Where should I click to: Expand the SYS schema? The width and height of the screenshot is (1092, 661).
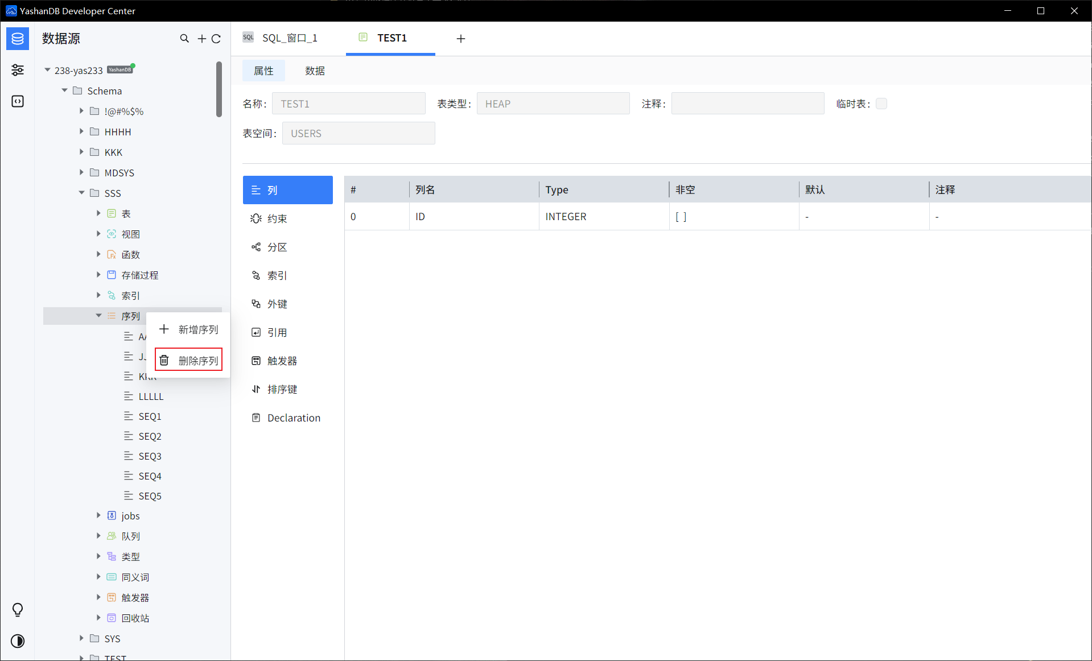pyautogui.click(x=81, y=638)
